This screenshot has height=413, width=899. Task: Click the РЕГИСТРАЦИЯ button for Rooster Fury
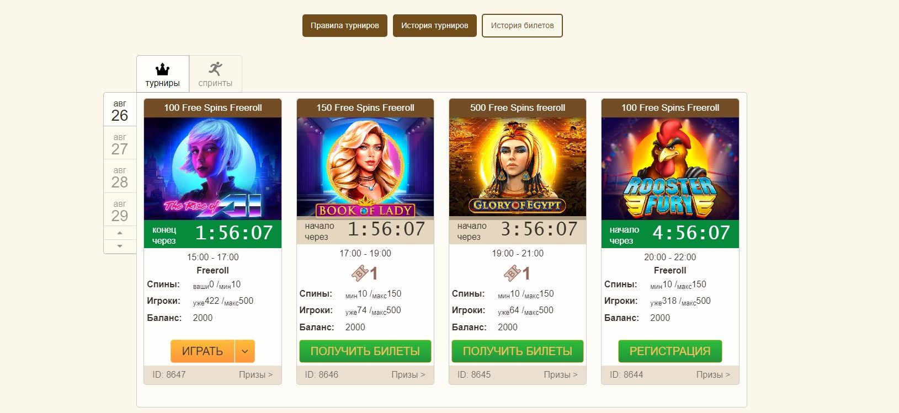coord(670,351)
